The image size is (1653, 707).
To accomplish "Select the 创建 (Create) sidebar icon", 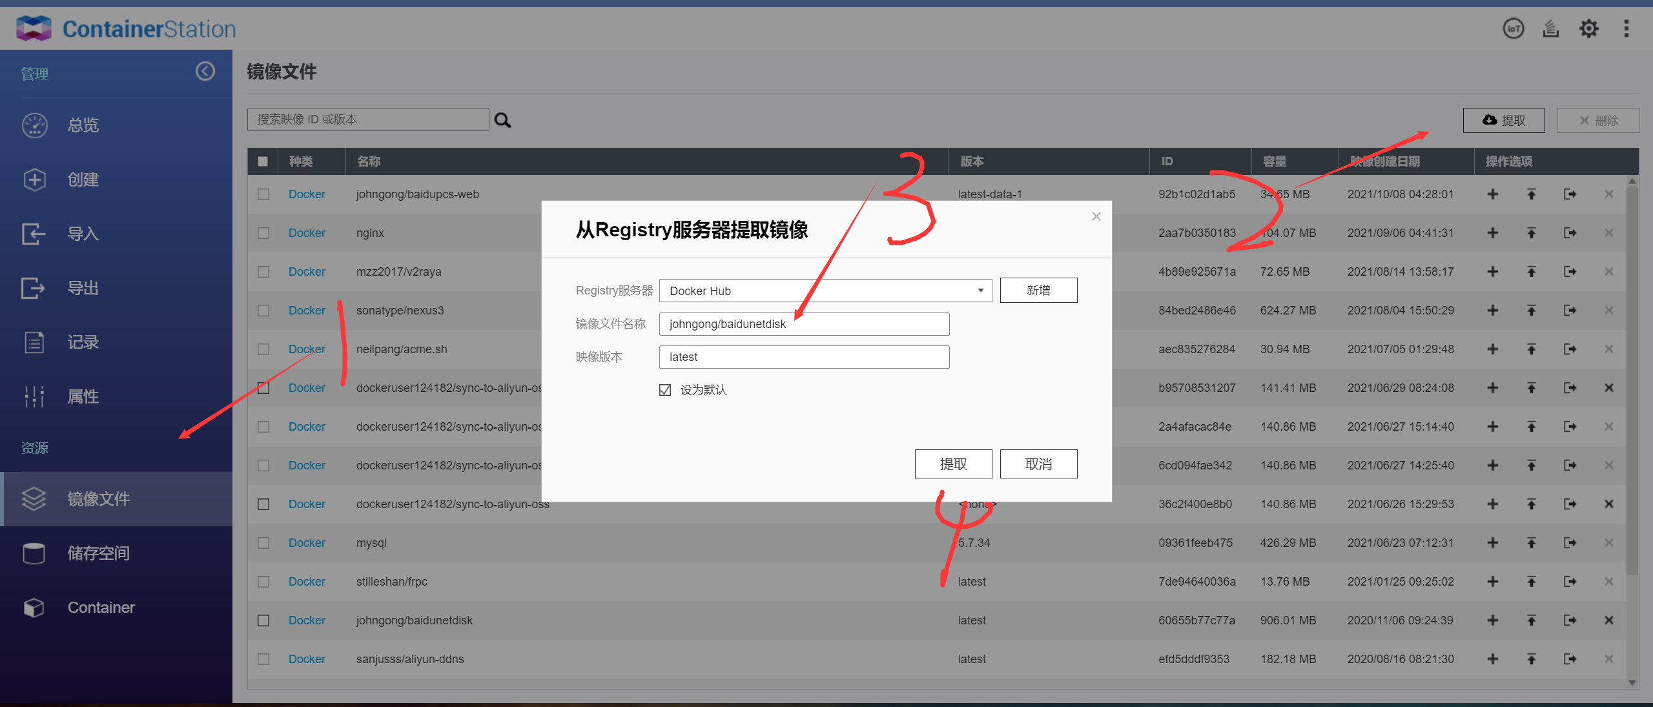I will tap(83, 179).
